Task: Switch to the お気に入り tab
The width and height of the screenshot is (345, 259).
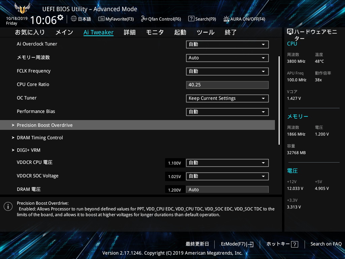Action: point(30,32)
